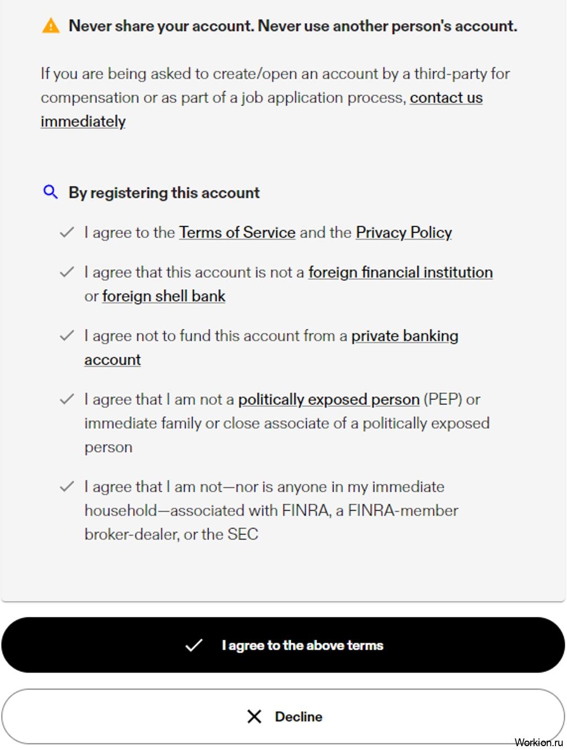Click checkmark beside FINRA association statement
Image resolution: width=567 pixels, height=750 pixels.
pos(67,486)
